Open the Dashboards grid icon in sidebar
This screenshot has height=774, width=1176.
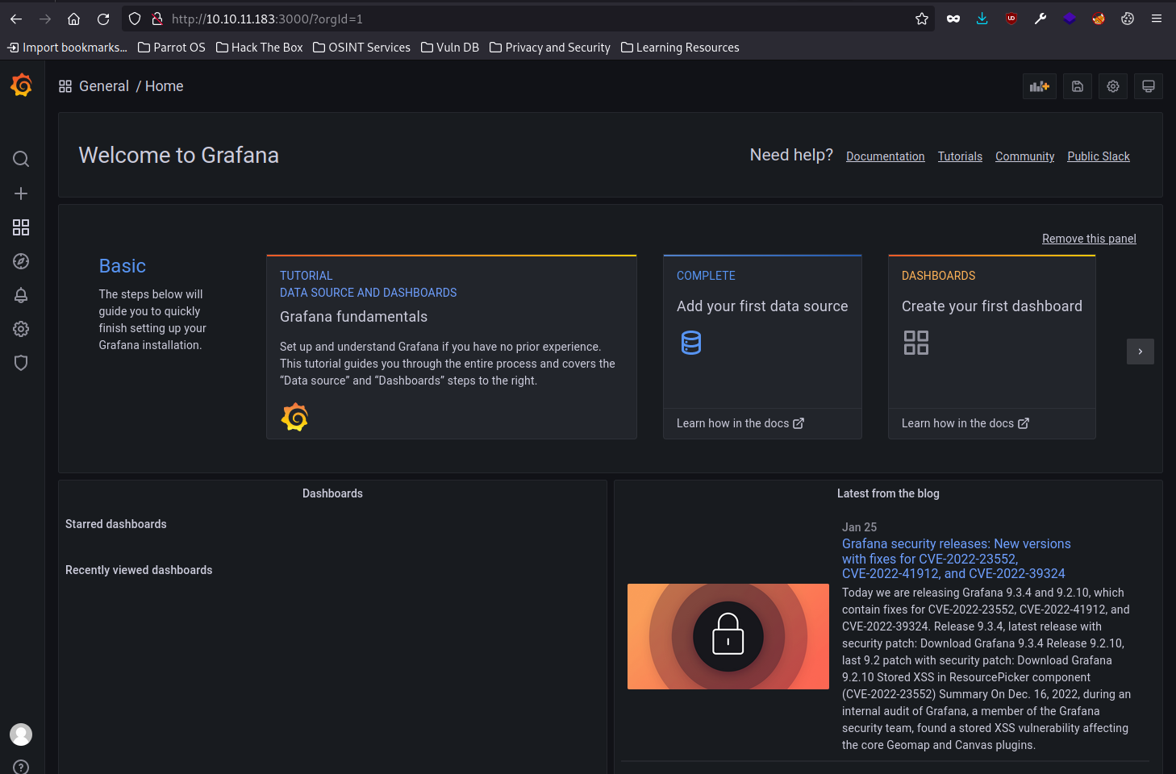21,227
